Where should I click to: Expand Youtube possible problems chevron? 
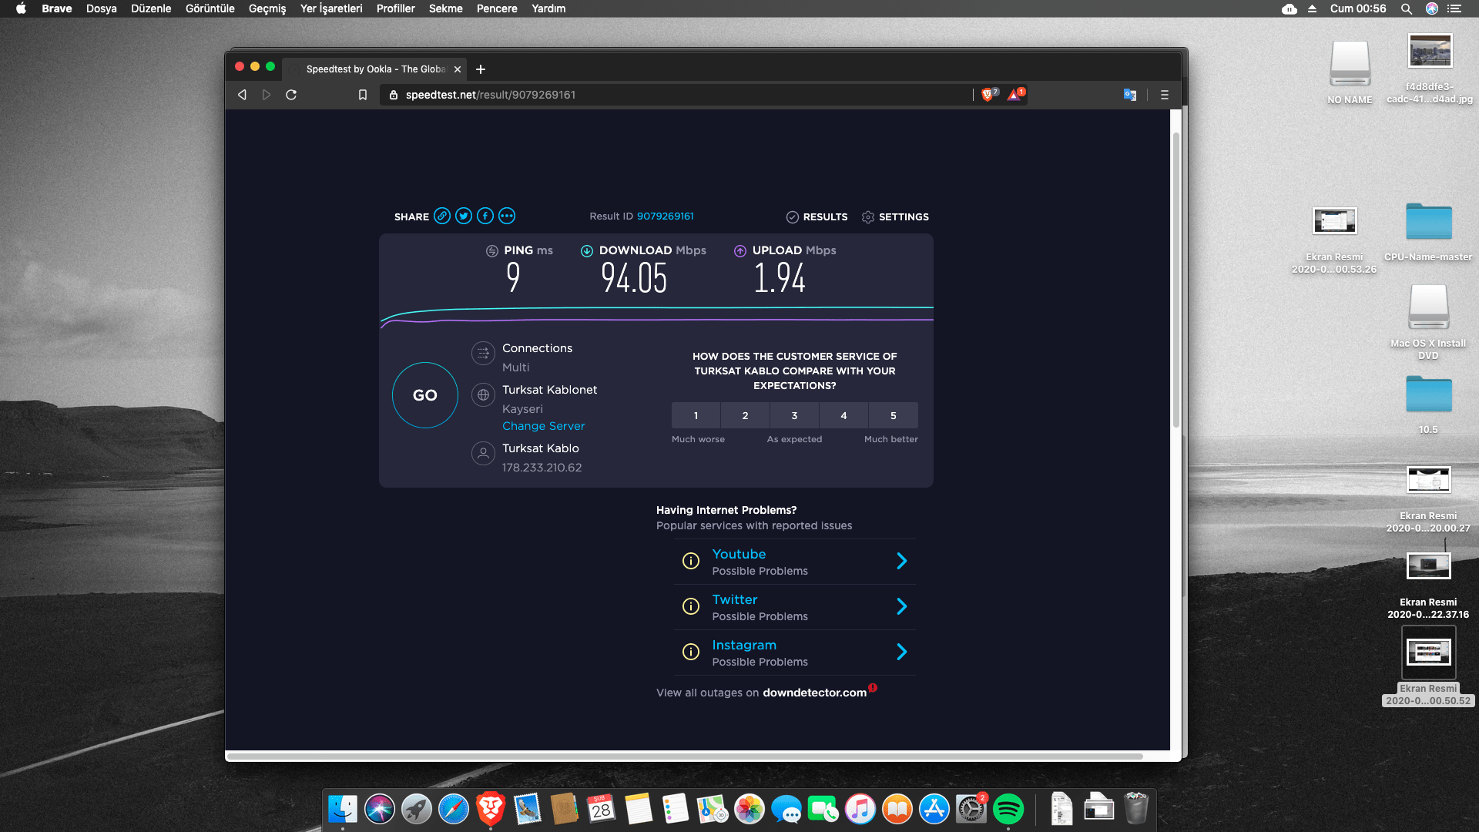tap(901, 562)
